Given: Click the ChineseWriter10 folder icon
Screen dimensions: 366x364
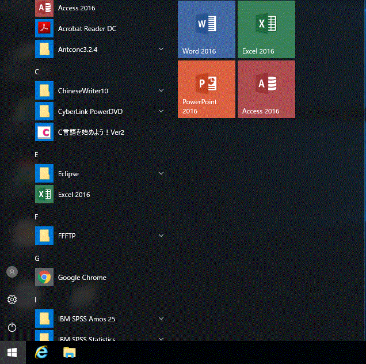Looking at the screenshot, I should pos(44,90).
